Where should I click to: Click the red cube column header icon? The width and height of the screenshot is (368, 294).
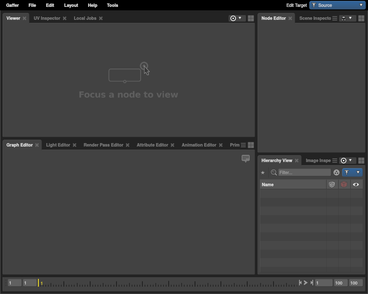(344, 185)
